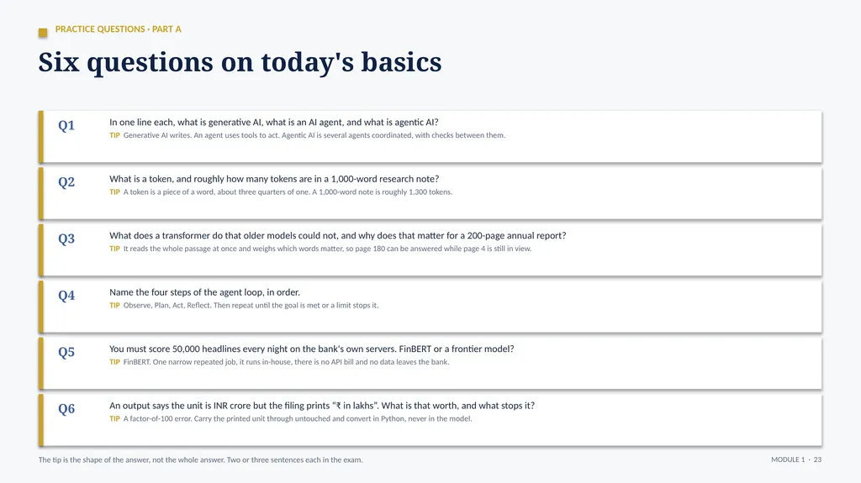Click the tip text starting 'A factor-of-100 error'

(x=298, y=419)
